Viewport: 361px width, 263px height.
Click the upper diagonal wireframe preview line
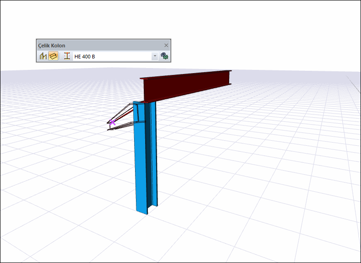(119, 113)
